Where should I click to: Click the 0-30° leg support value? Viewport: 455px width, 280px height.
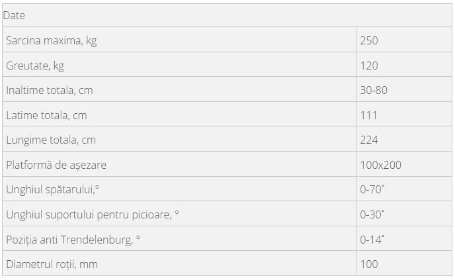(372, 214)
